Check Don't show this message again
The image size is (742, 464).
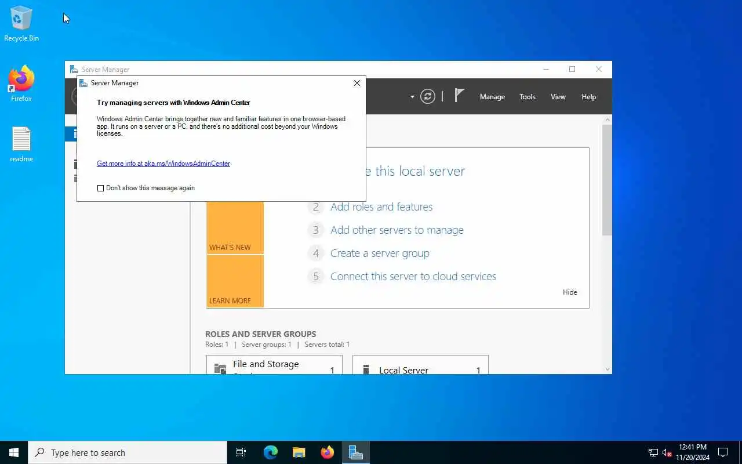pos(100,188)
